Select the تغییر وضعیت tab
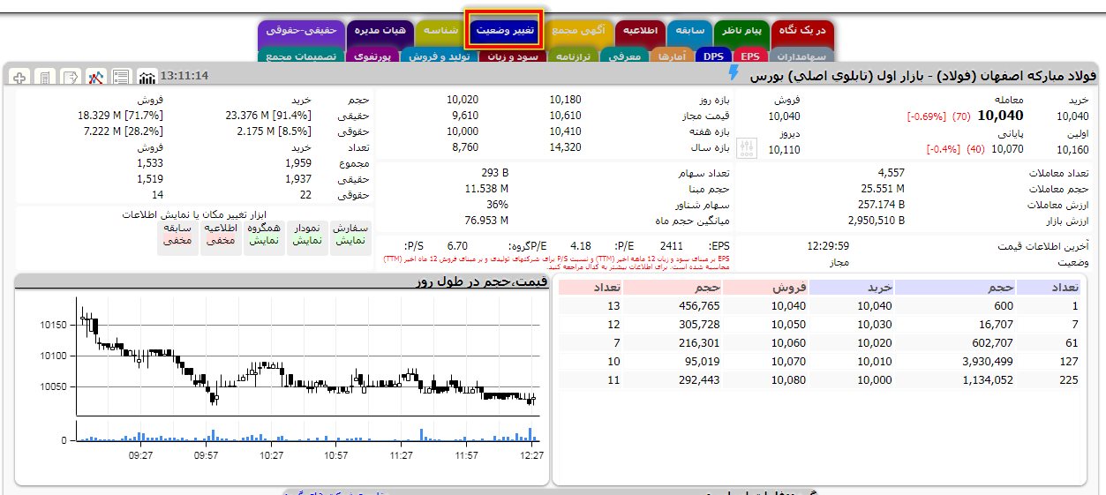 pos(505,30)
